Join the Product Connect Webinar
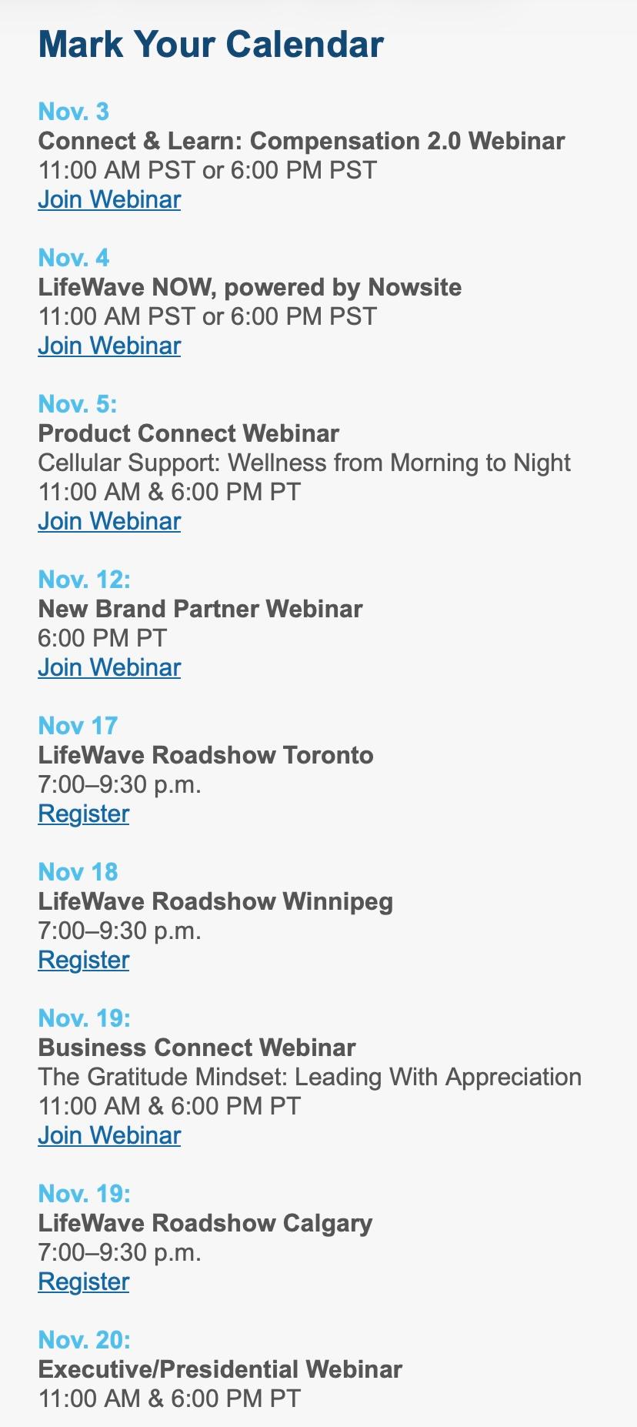 109,521
